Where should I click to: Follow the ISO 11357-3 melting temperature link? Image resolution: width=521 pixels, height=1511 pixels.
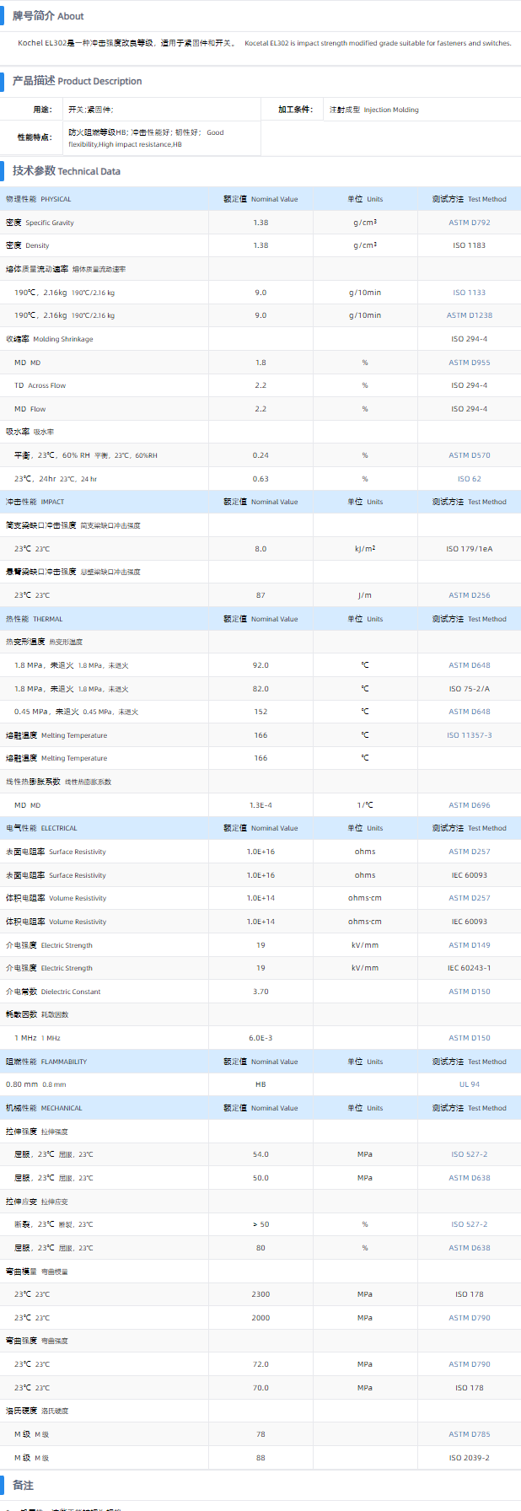[469, 735]
